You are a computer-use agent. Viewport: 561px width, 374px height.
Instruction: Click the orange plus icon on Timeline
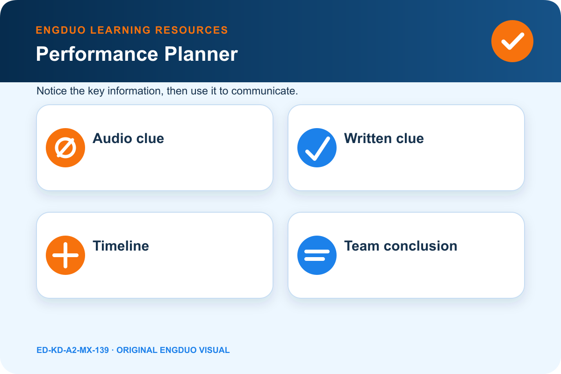[65, 255]
